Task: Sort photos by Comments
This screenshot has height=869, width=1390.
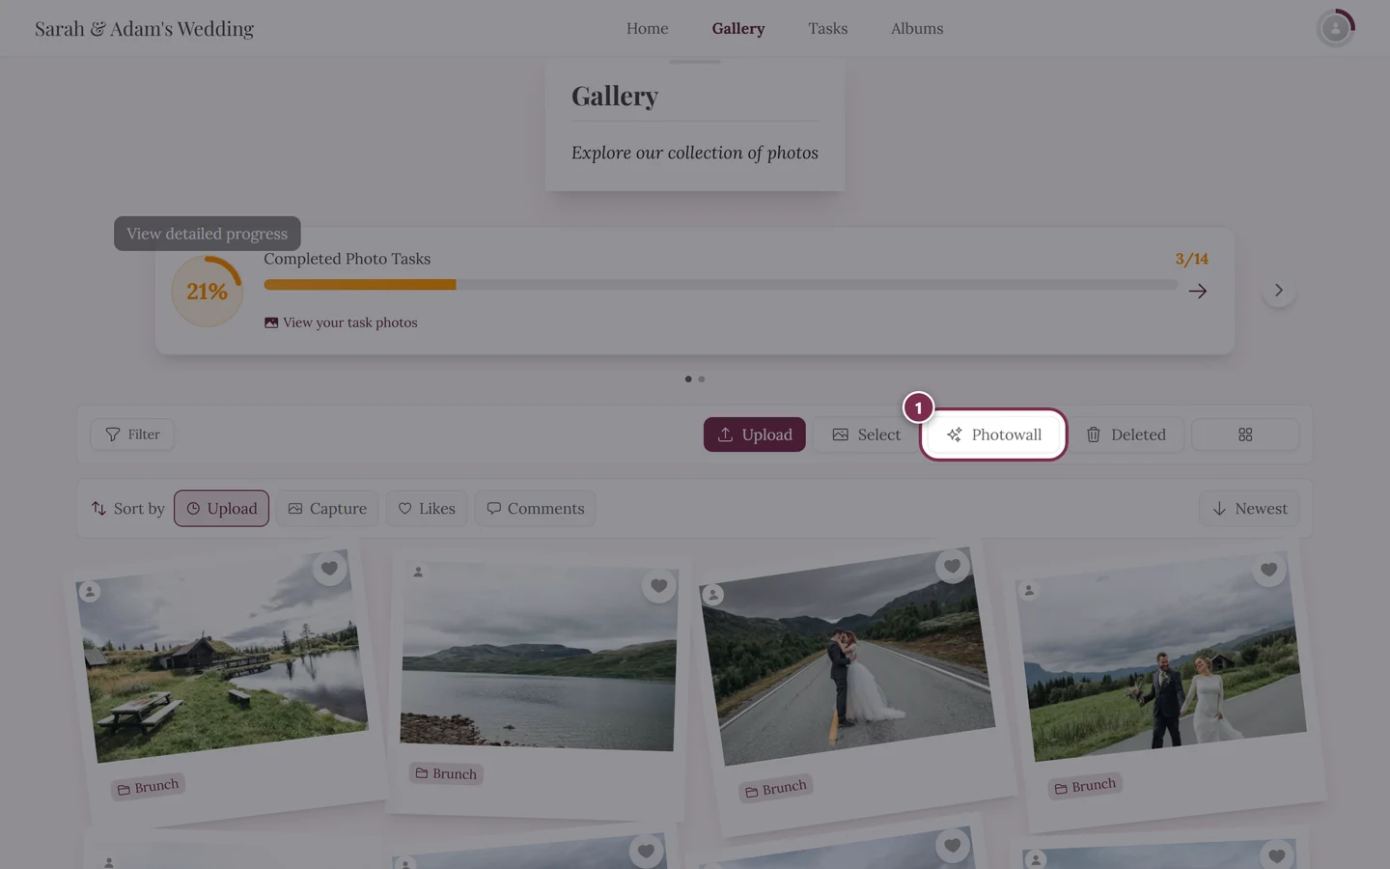Action: 535,509
